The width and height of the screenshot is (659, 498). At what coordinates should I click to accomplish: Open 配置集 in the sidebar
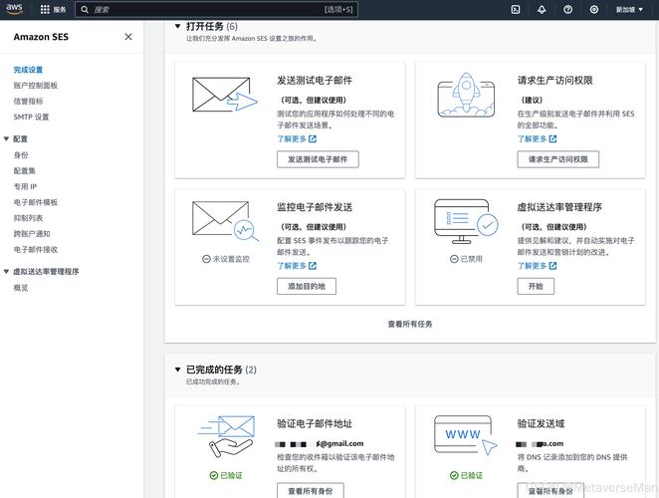[25, 170]
